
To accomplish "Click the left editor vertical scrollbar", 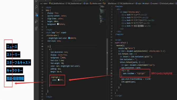I will [x=107, y=57].
